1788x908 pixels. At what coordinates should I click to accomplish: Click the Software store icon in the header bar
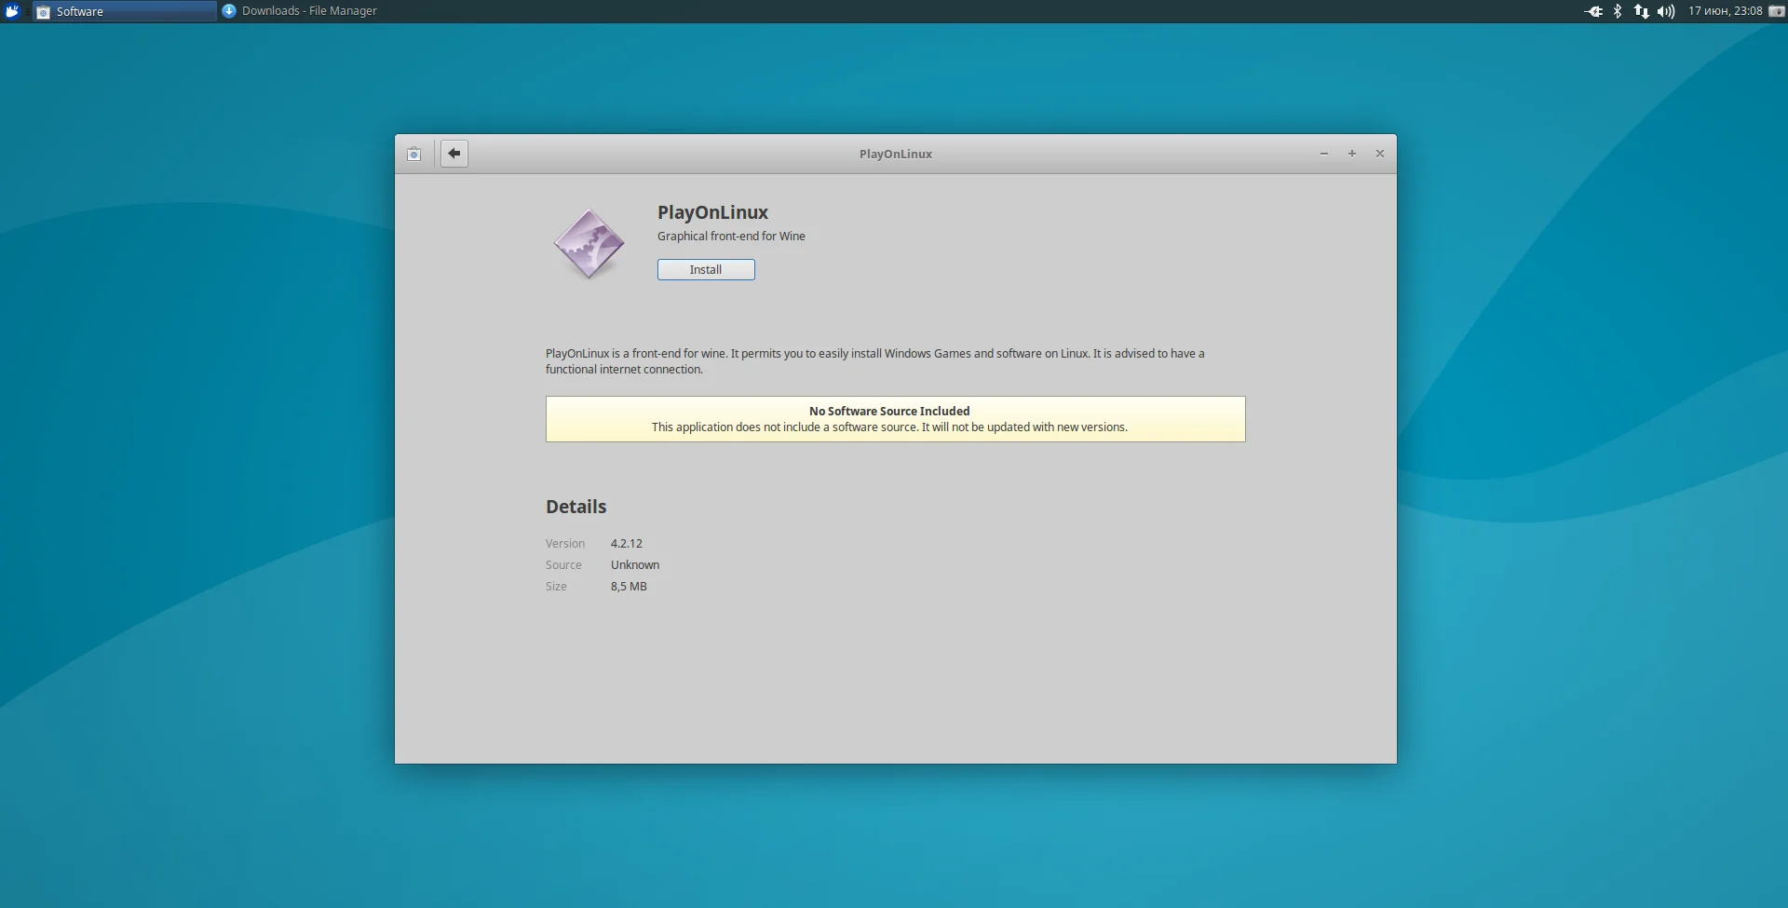pyautogui.click(x=414, y=154)
